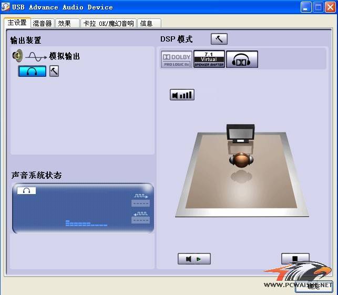Viewport: 338px width, 295px height.
Task: Click the listener head in the virtual room
Action: coord(241,160)
